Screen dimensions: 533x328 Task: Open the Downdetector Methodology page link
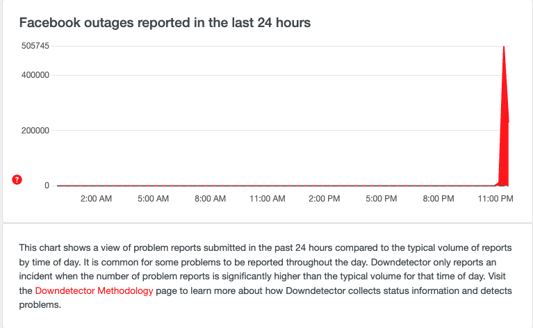94,291
